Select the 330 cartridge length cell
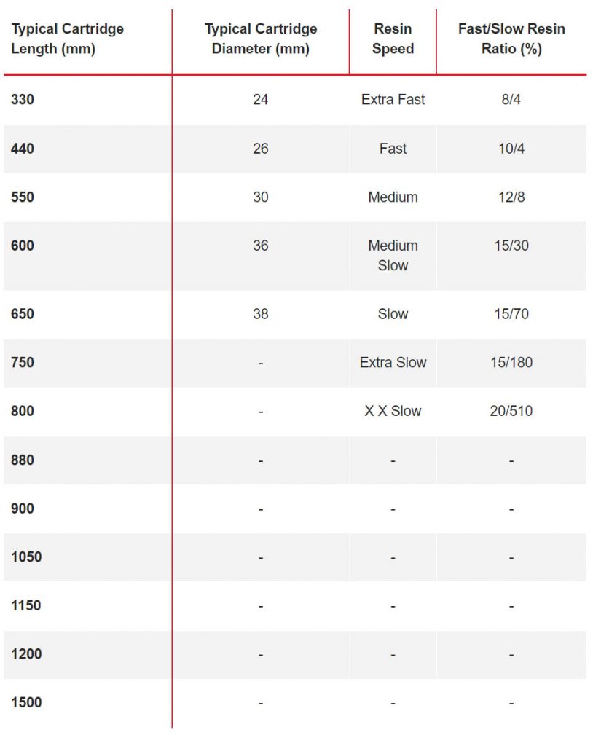Image resolution: width=593 pixels, height=746 pixels. click(x=23, y=100)
